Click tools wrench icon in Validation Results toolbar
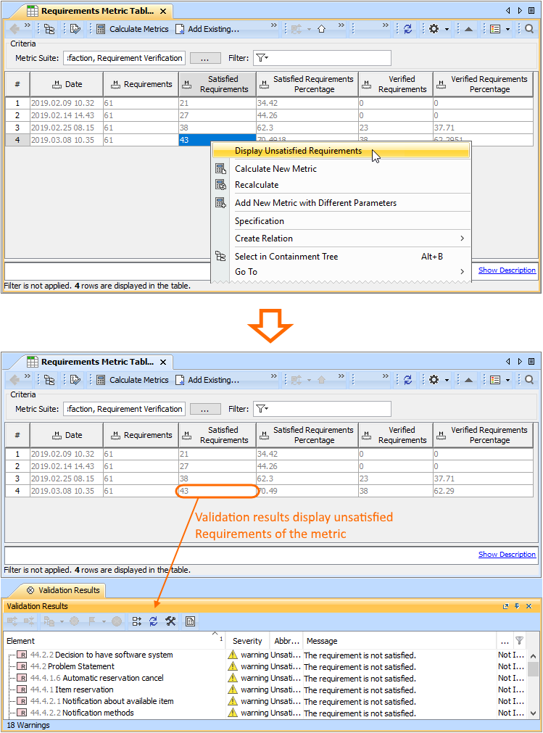This screenshot has width=543, height=733. coord(170,621)
